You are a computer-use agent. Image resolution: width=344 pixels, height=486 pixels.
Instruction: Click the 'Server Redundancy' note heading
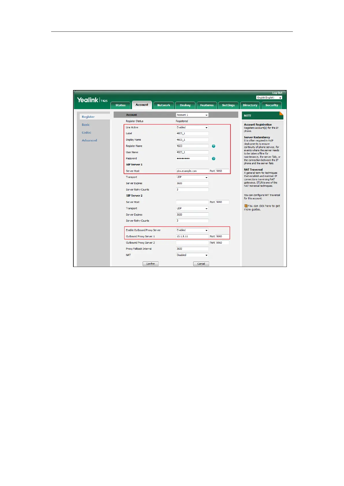click(x=257, y=137)
